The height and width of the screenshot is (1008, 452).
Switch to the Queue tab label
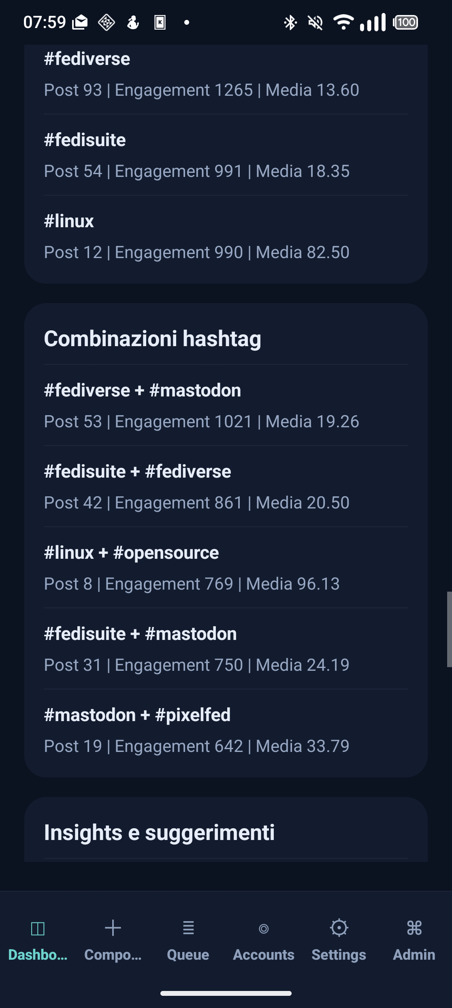(188, 955)
